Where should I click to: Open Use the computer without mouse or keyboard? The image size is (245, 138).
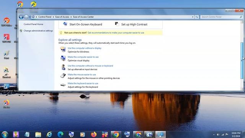pos(90,66)
